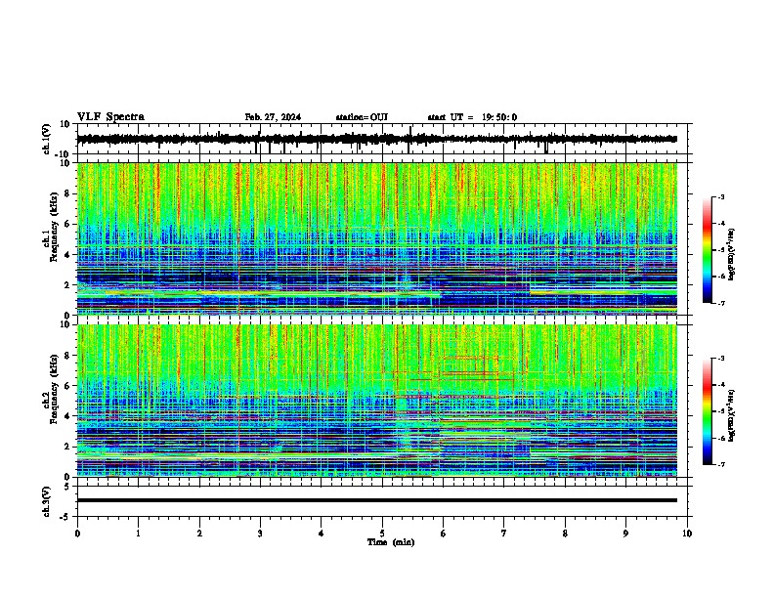This screenshot has width=774, height=598.
Task: Click the time axis tick label 7
Action: point(504,534)
